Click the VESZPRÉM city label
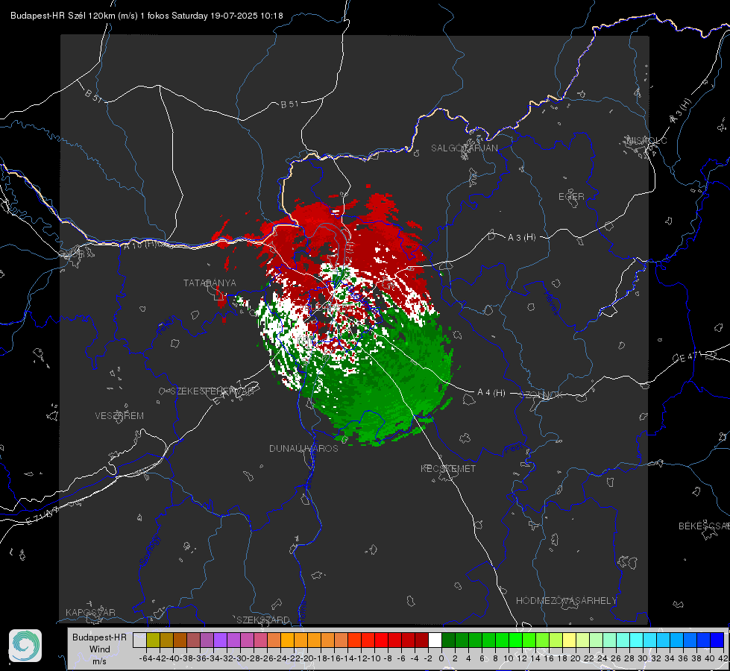This screenshot has width=730, height=671. tap(119, 415)
